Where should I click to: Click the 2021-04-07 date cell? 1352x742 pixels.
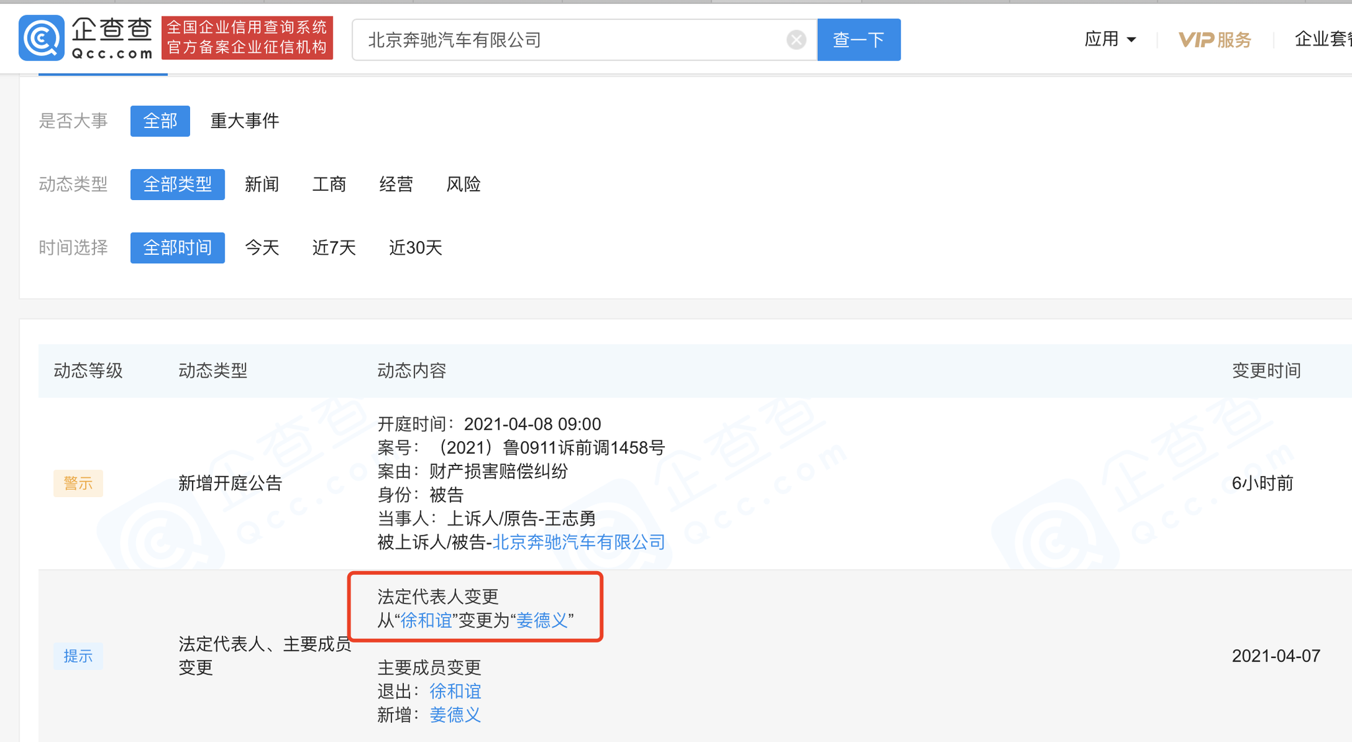pos(1276,656)
